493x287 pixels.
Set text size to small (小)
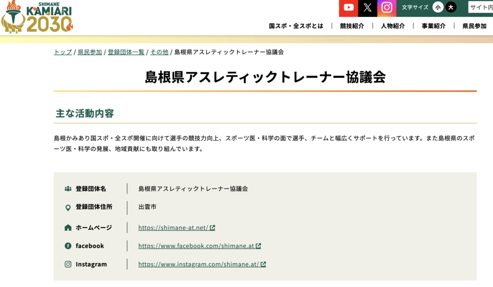click(438, 7)
